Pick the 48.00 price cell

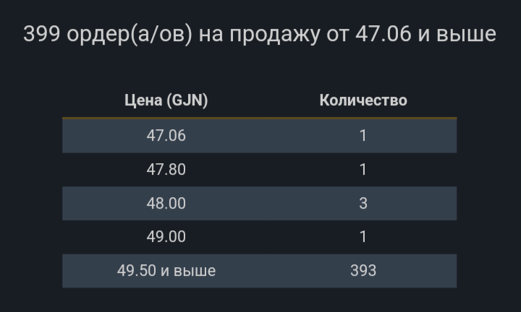coord(166,204)
